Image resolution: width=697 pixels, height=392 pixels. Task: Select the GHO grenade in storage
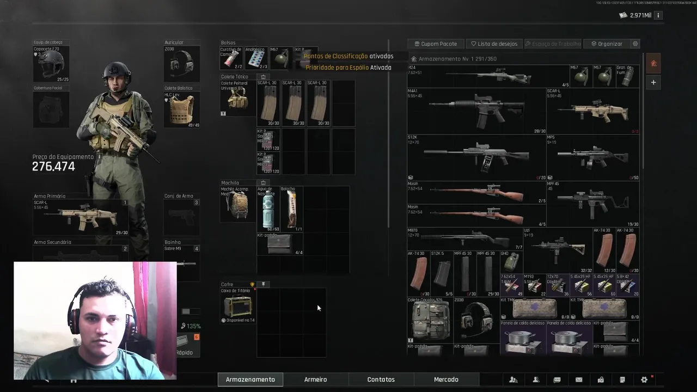tap(511, 262)
